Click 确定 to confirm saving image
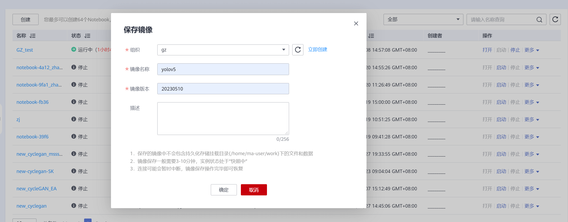 pyautogui.click(x=224, y=190)
